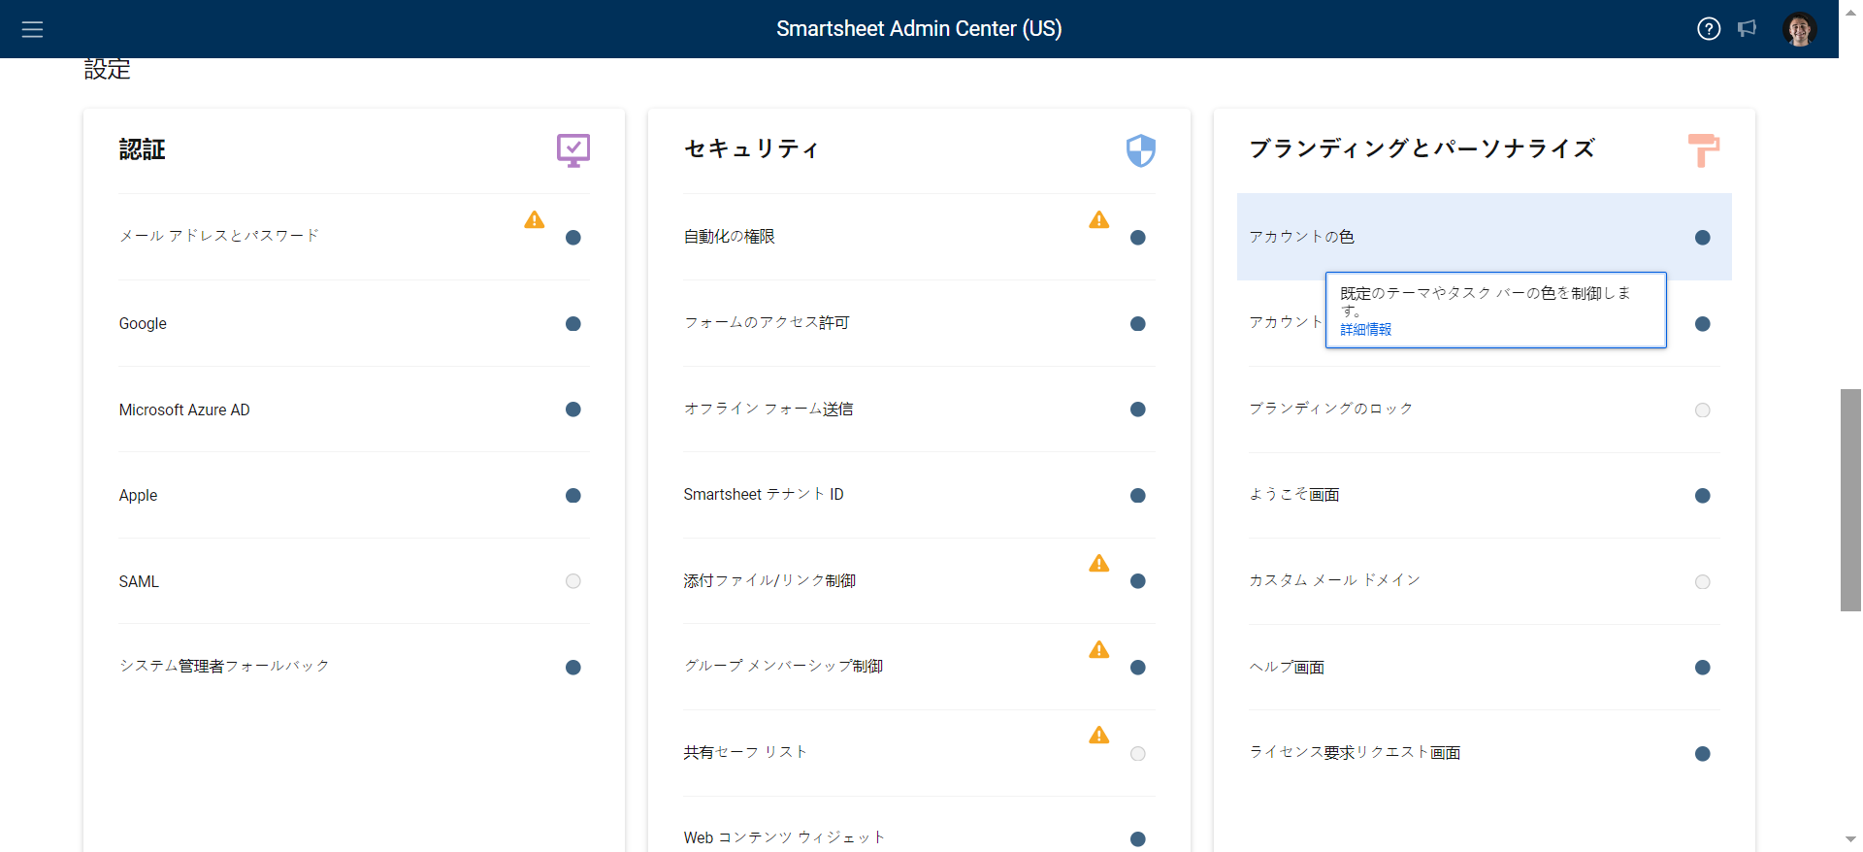Open the Microsoft Azure AD setting
This screenshot has height=852, width=1863.
[354, 410]
